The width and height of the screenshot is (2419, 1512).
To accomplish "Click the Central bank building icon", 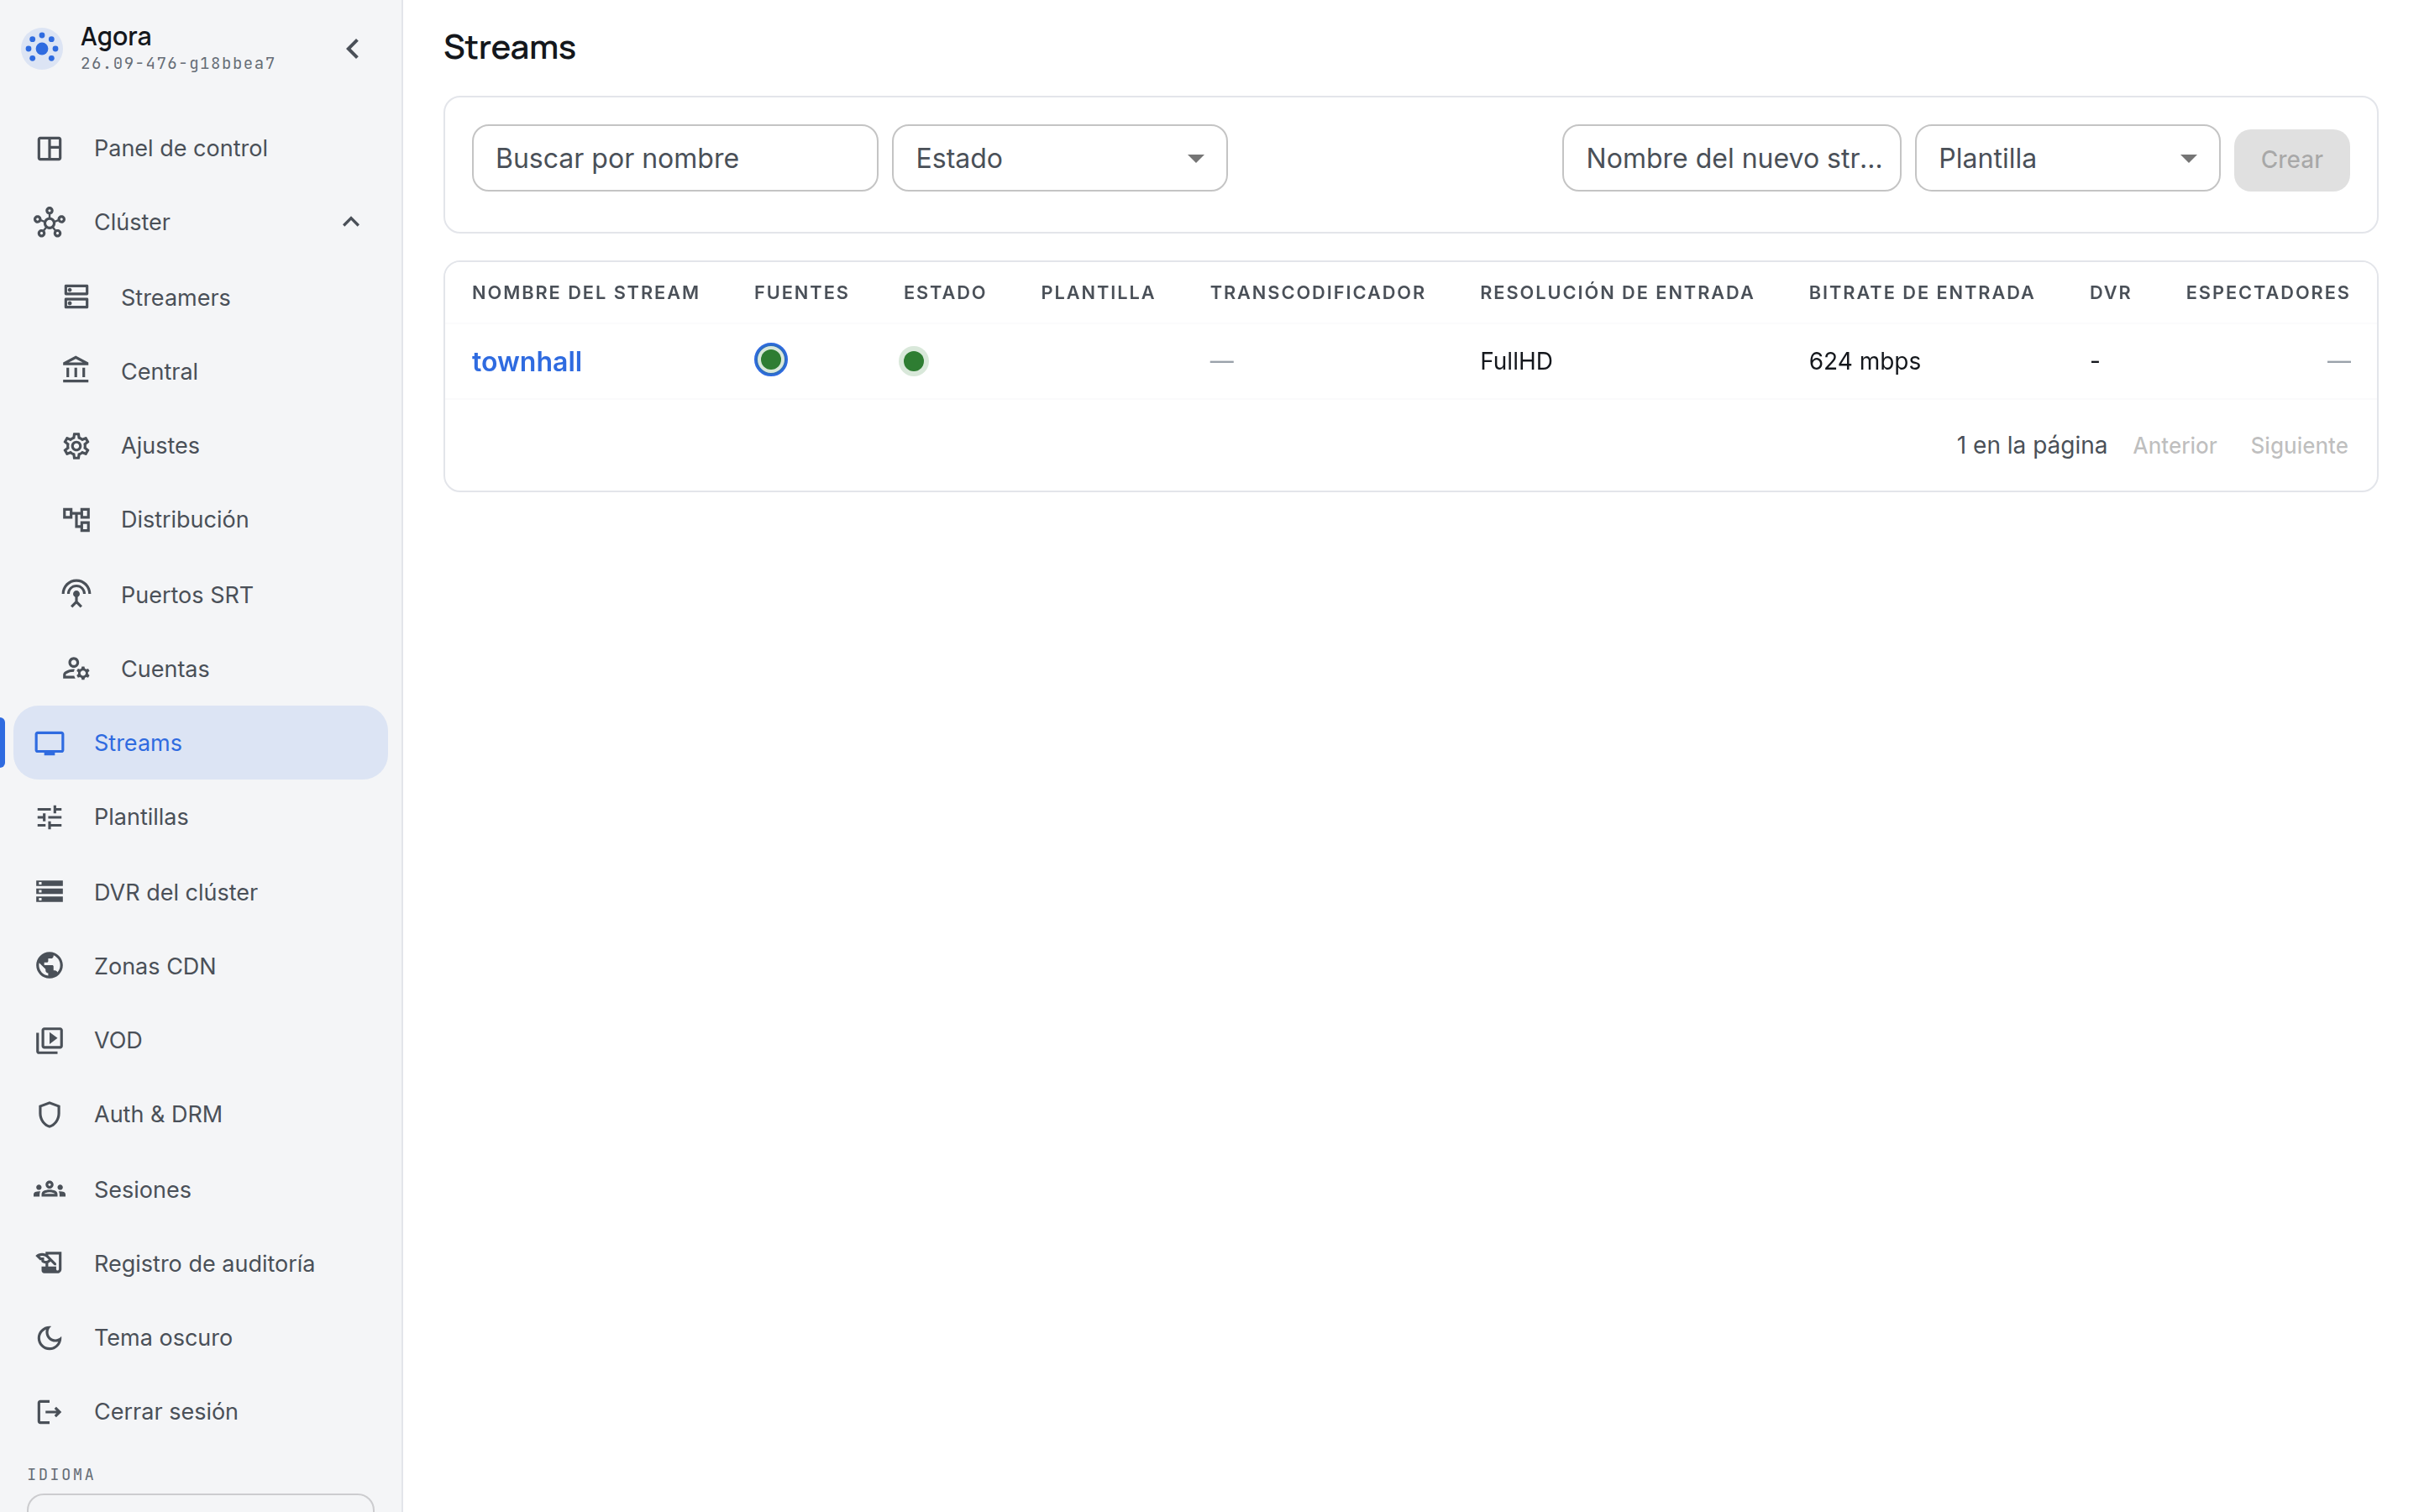I will pyautogui.click(x=76, y=371).
